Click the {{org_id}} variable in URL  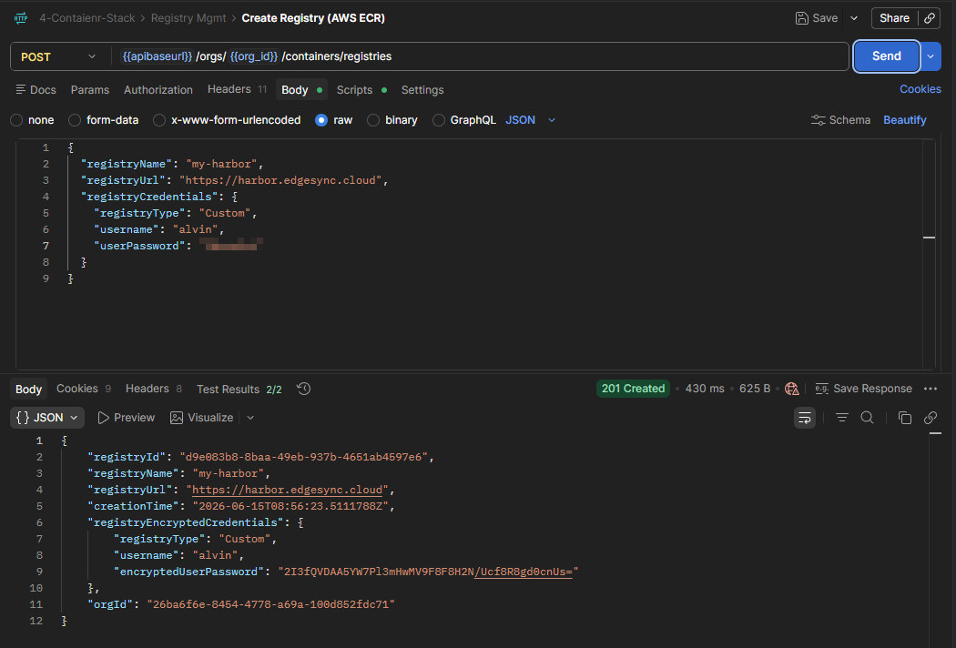pos(254,56)
